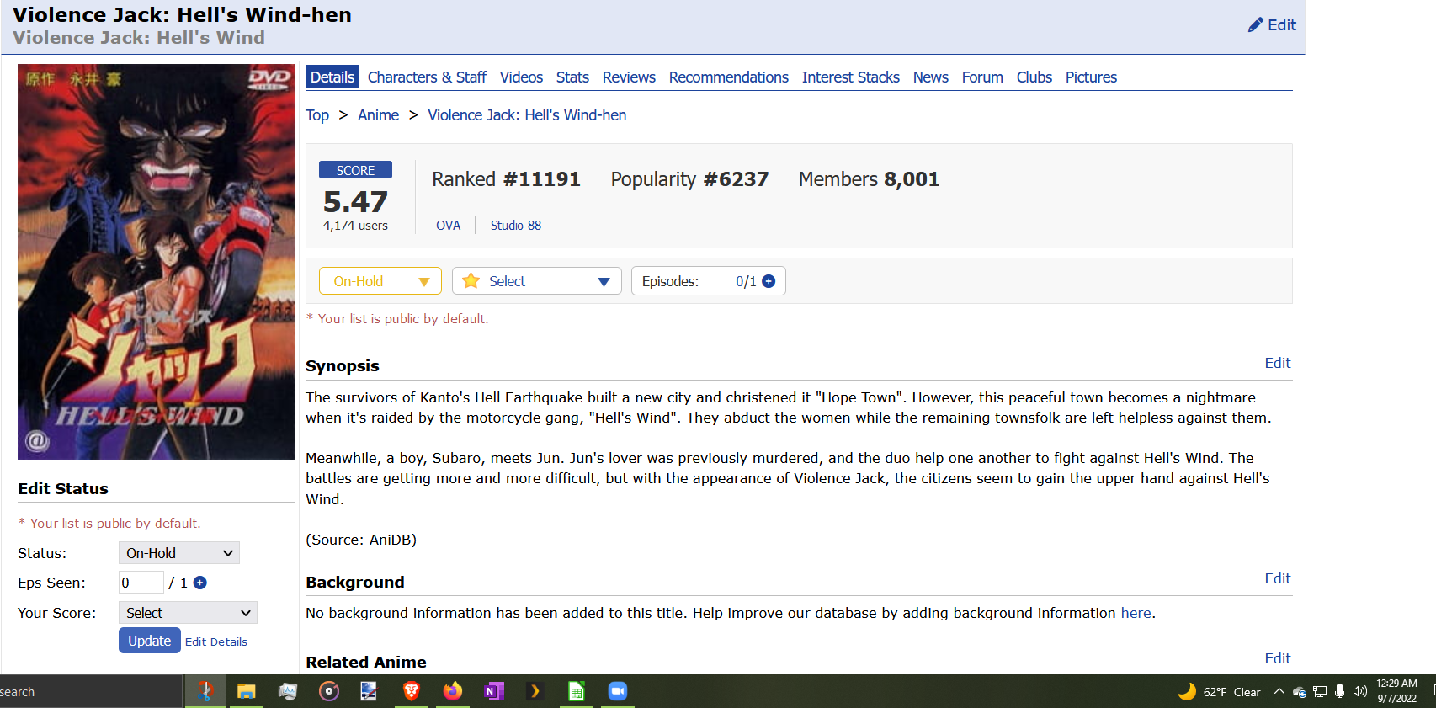Click the OVA type link
Viewport: 1436px width, 708px height.
449,226
